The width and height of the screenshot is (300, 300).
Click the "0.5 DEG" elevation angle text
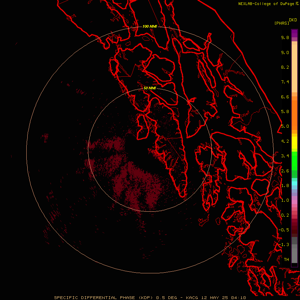[x=166, y=298]
